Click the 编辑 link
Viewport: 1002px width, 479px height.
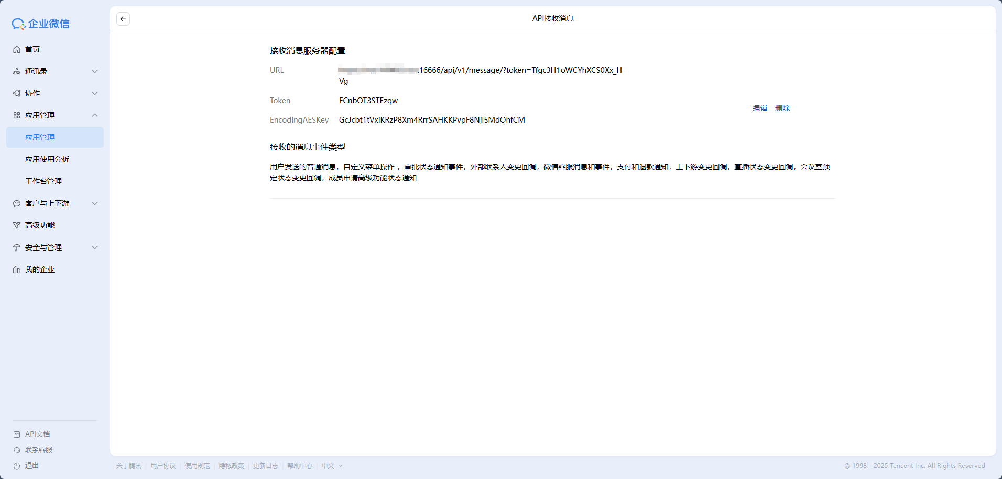coord(759,108)
